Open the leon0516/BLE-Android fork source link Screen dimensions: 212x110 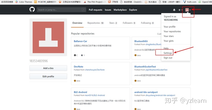pos(95,95)
